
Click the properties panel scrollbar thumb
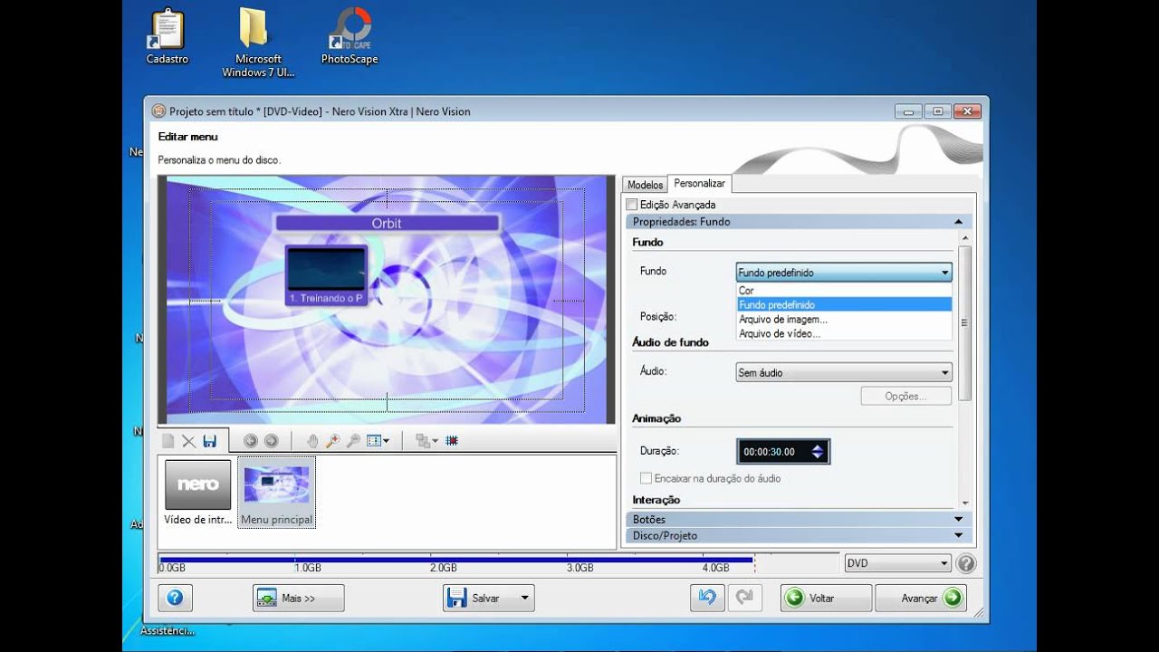pos(964,322)
